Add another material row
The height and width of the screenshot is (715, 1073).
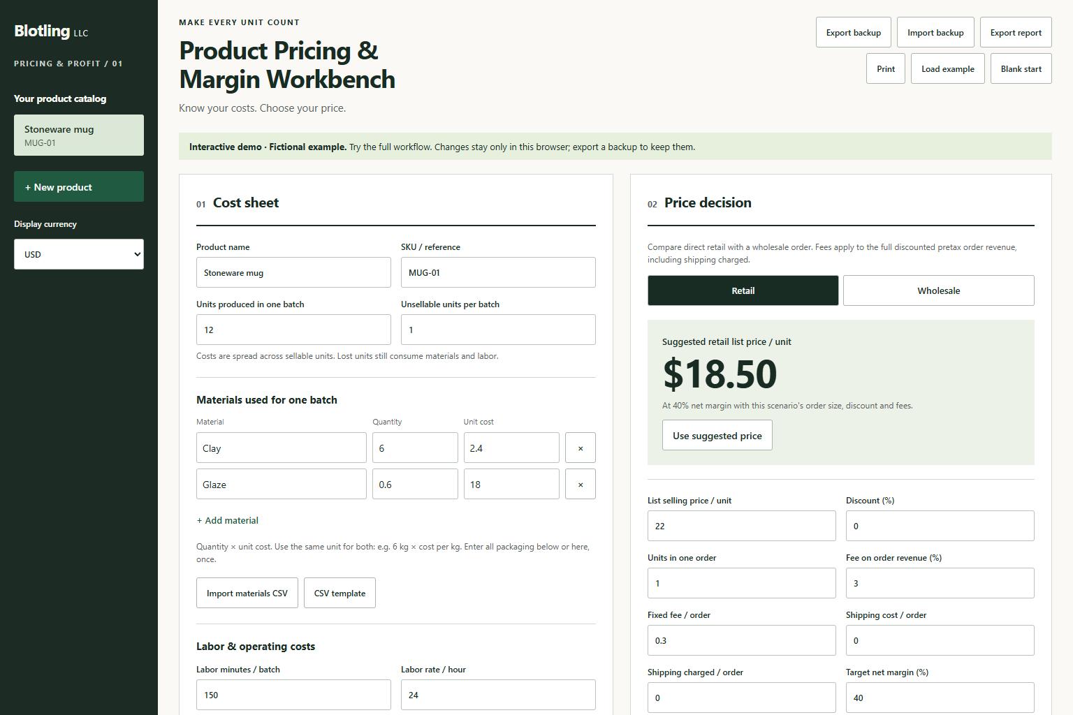pos(228,520)
